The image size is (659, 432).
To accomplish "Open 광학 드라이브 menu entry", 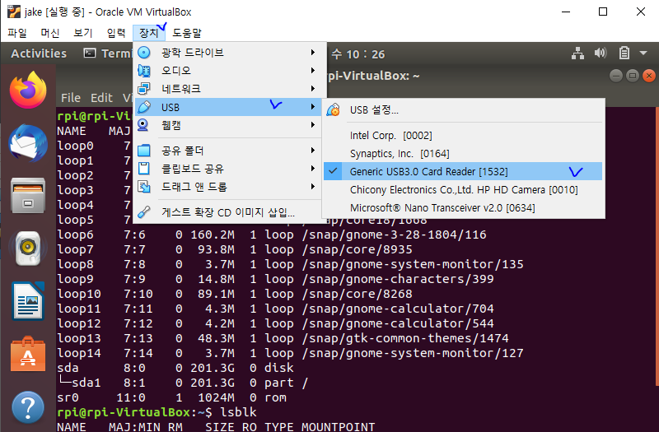I will [230, 53].
